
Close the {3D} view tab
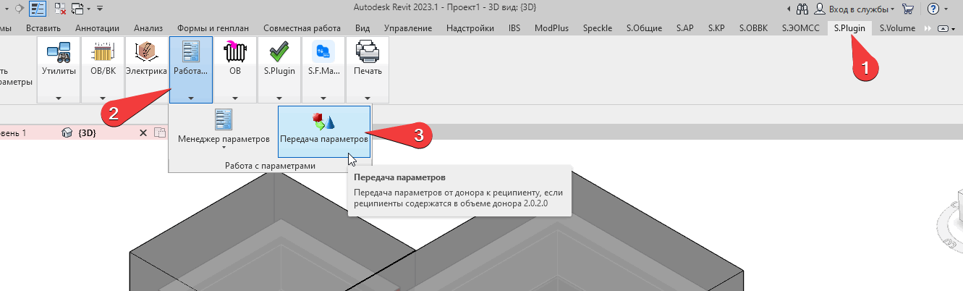[143, 133]
